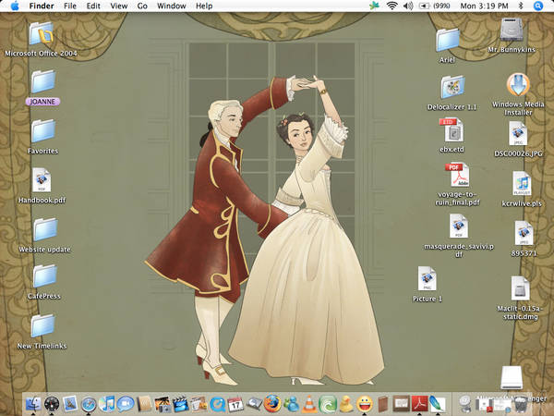The image size is (554, 416).
Task: Open Finder from the Dock
Action: (33, 404)
